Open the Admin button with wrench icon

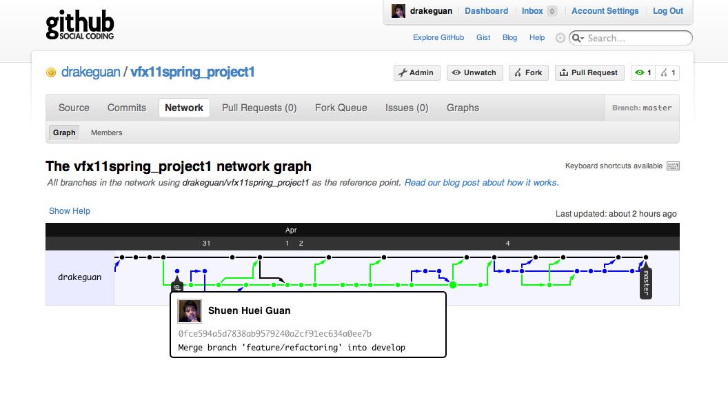[416, 72]
